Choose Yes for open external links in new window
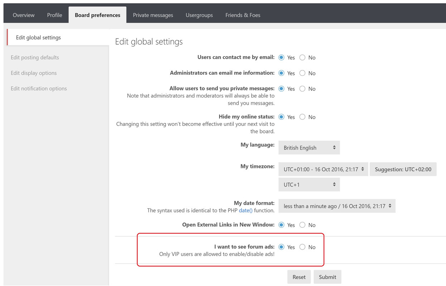The height and width of the screenshot is (286, 446). pyautogui.click(x=281, y=225)
